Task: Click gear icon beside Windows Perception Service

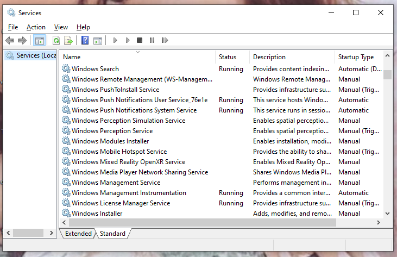Action: (66, 130)
